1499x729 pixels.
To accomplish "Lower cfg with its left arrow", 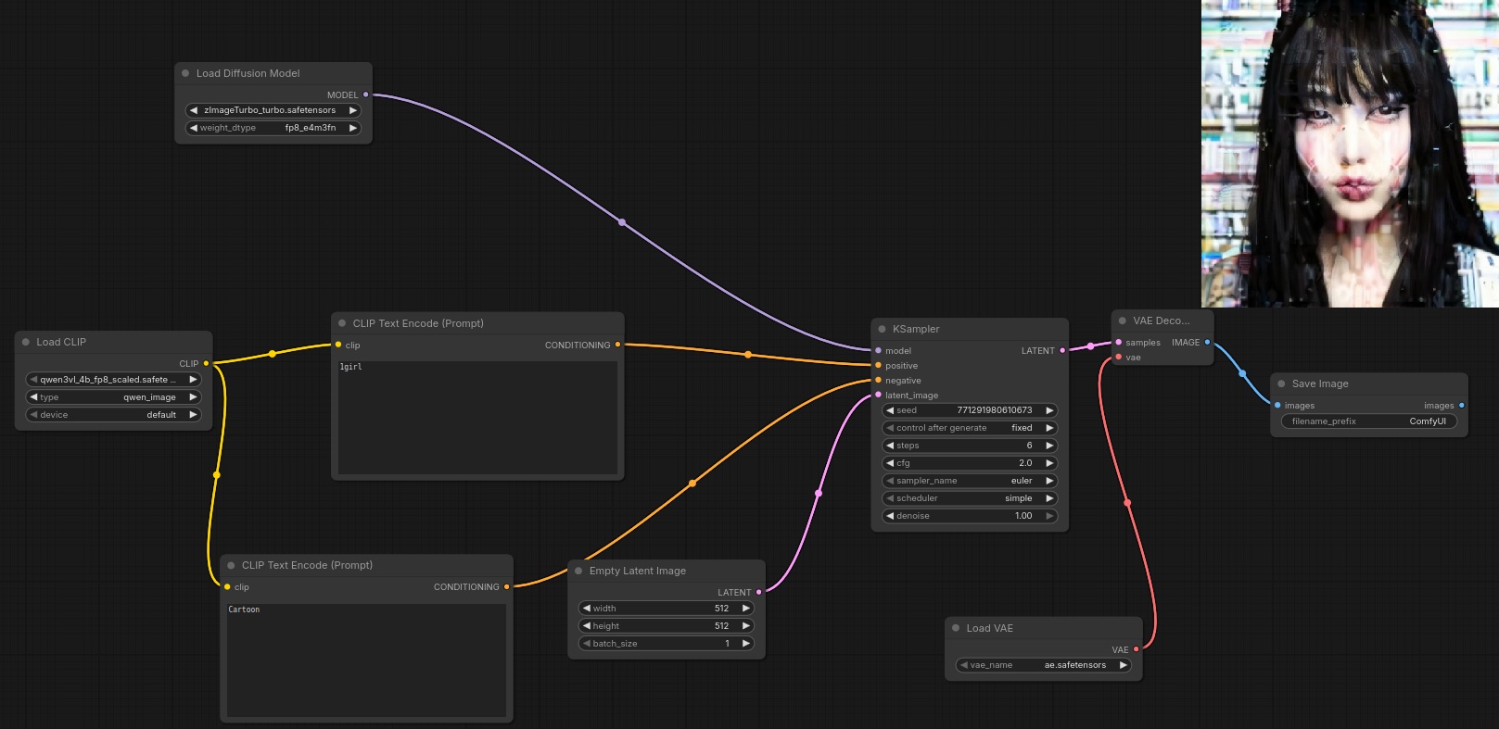I will (890, 463).
